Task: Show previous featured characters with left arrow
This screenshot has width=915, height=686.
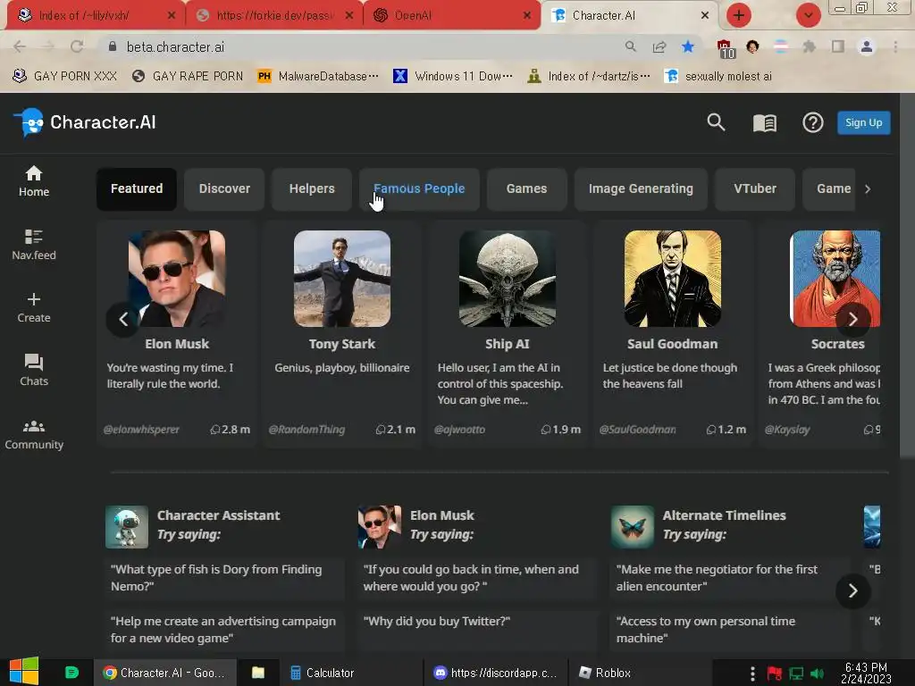Action: coord(123,319)
